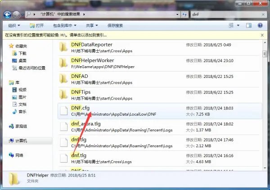
Task: Open the 文档 library
Action: tap(22, 104)
